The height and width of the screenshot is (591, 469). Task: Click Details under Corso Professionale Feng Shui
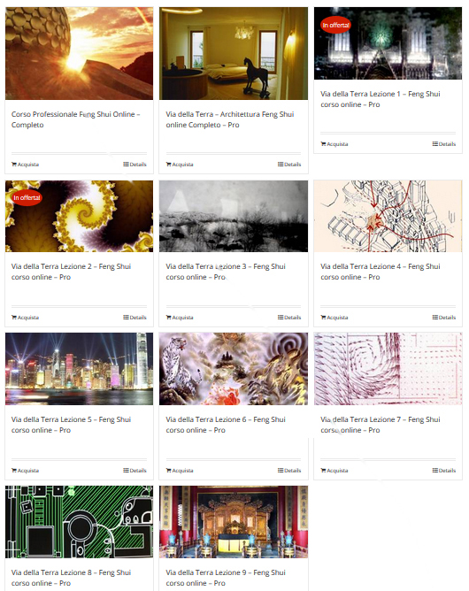coord(135,165)
